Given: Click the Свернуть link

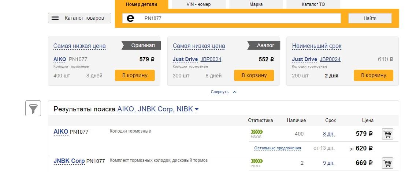Looking at the screenshot, I should pyautogui.click(x=220, y=92).
